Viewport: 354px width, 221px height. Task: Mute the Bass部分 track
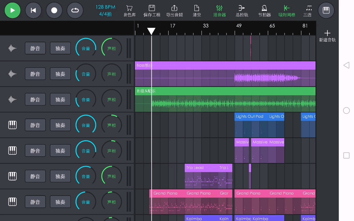coord(35,74)
